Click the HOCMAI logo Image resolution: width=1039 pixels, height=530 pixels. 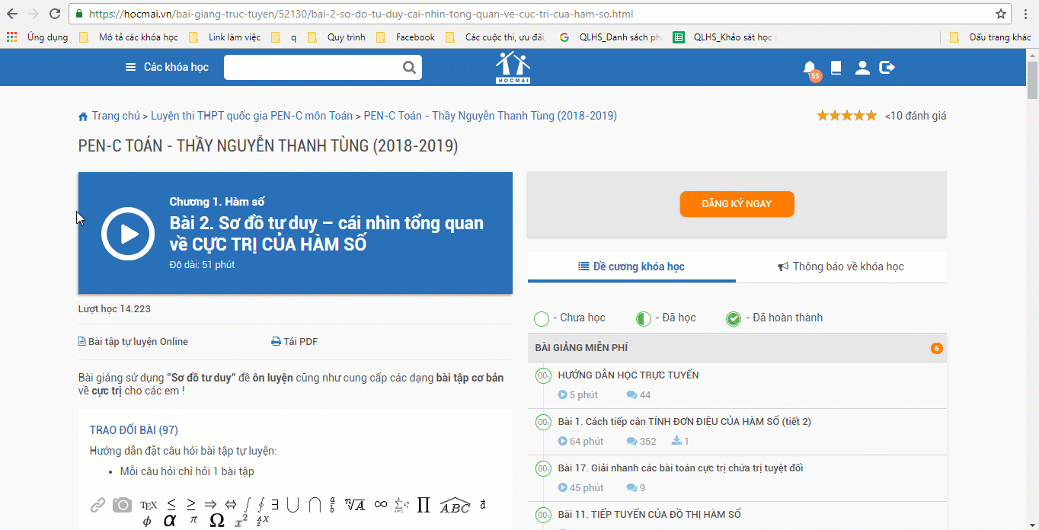513,67
